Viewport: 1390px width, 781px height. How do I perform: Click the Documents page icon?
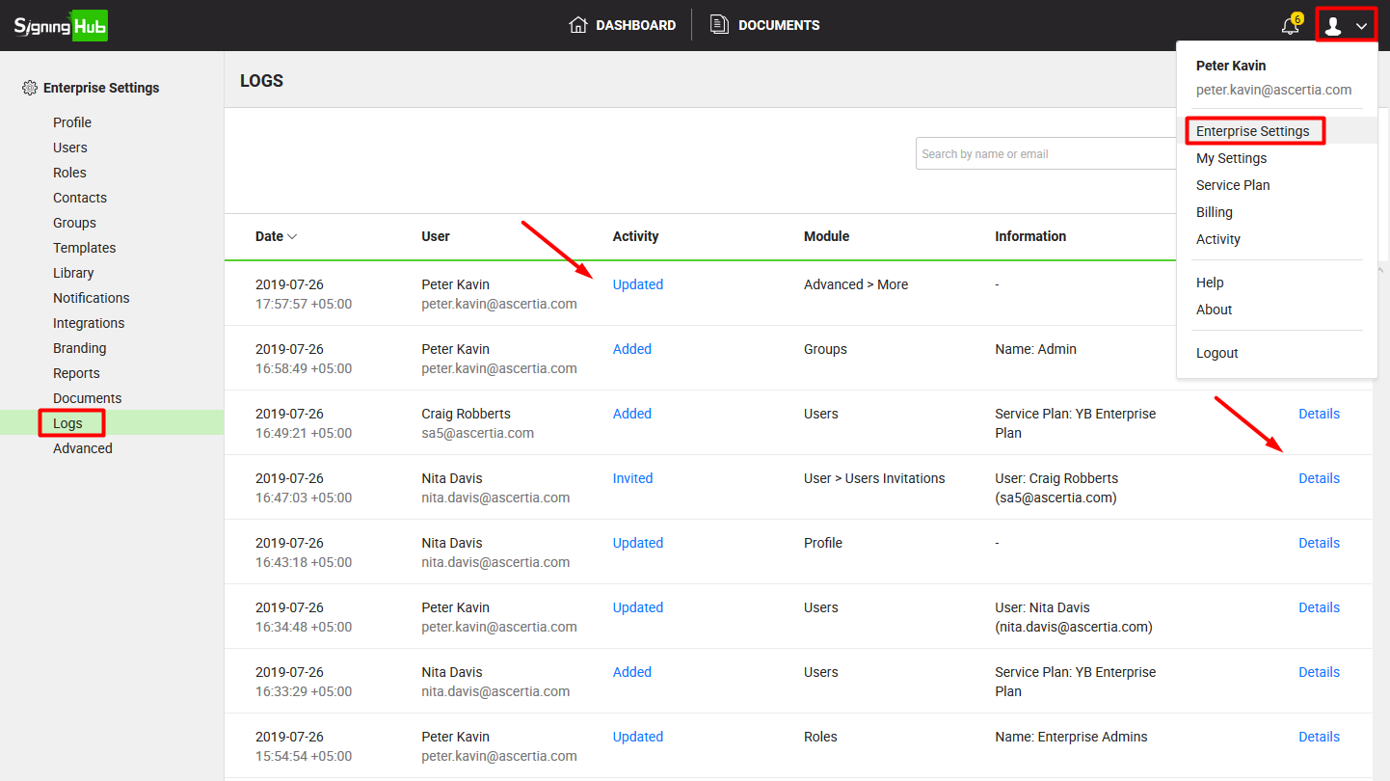tap(719, 25)
